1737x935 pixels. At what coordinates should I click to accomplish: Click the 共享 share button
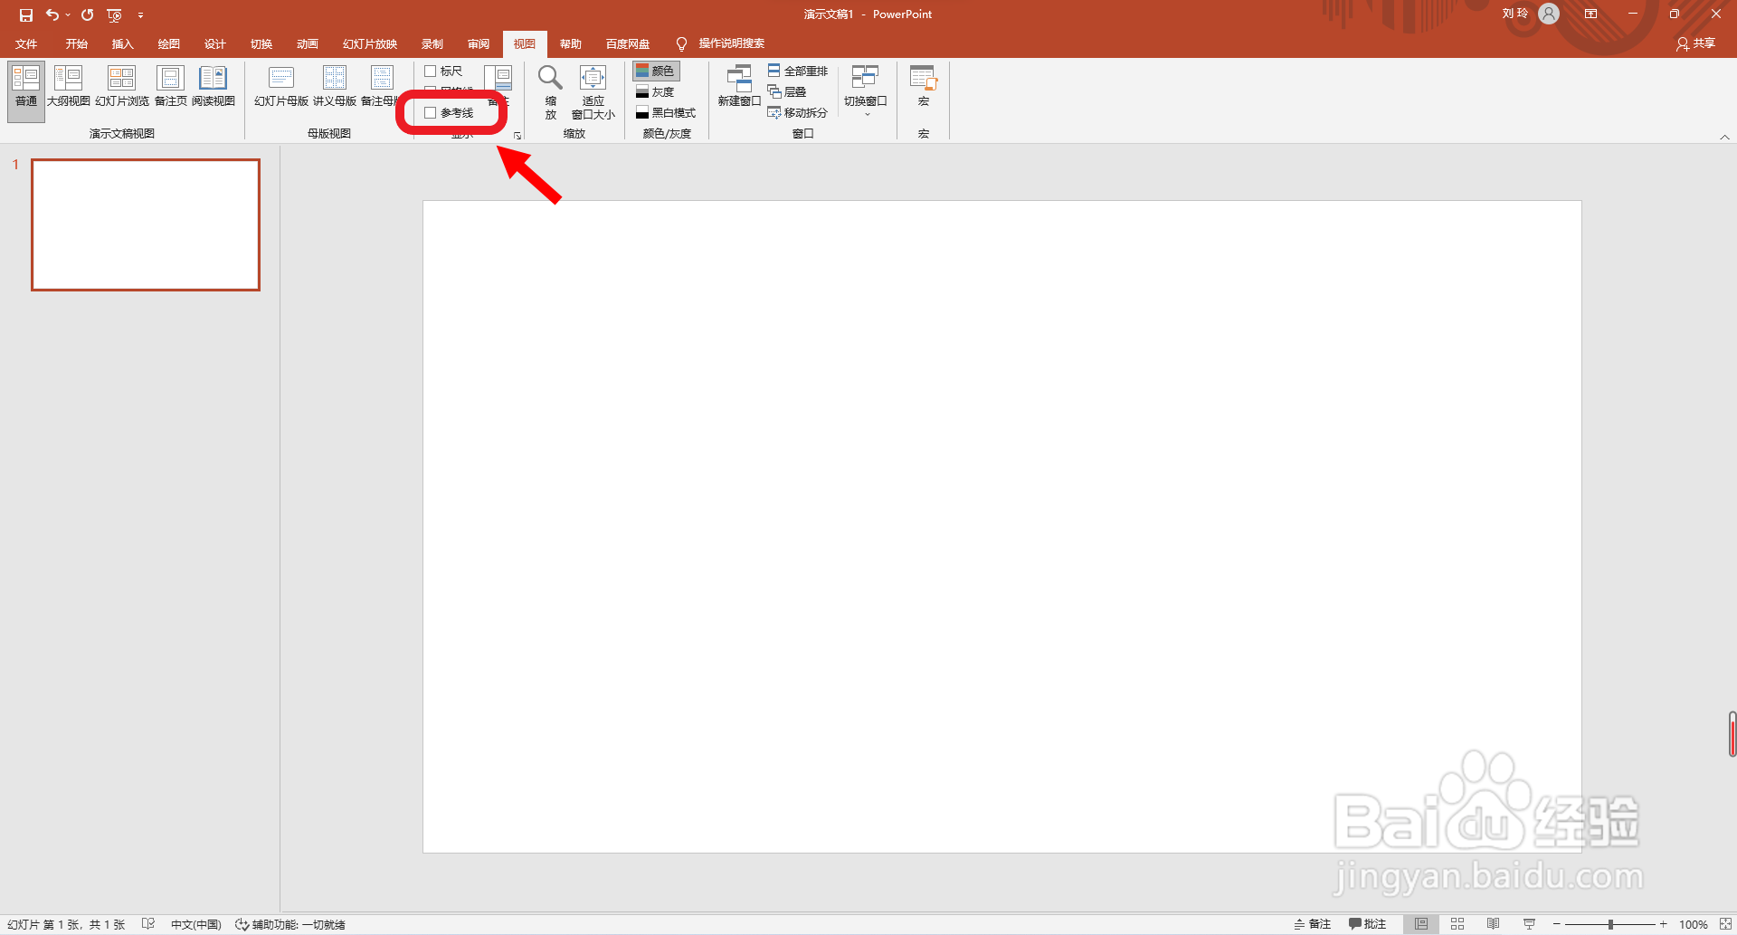point(1696,43)
